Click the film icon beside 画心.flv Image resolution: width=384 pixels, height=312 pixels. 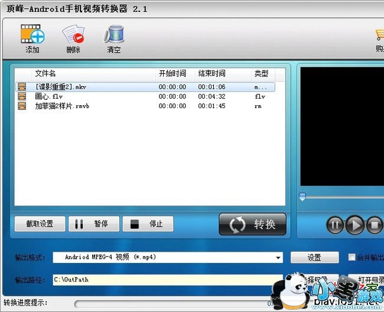(x=22, y=96)
